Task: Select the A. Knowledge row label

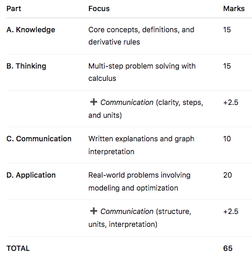Action: pyautogui.click(x=31, y=30)
